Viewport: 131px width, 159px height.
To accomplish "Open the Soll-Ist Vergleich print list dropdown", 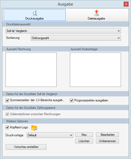I will tap(63, 31).
